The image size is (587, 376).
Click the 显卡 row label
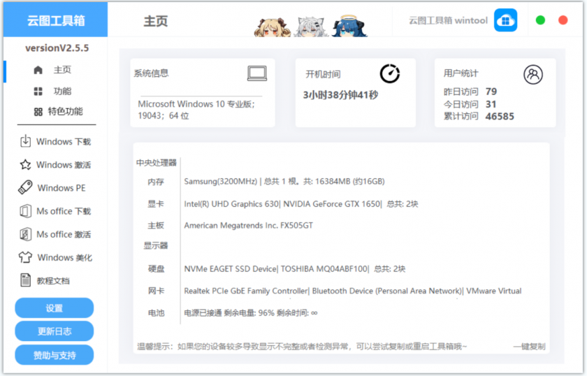156,204
